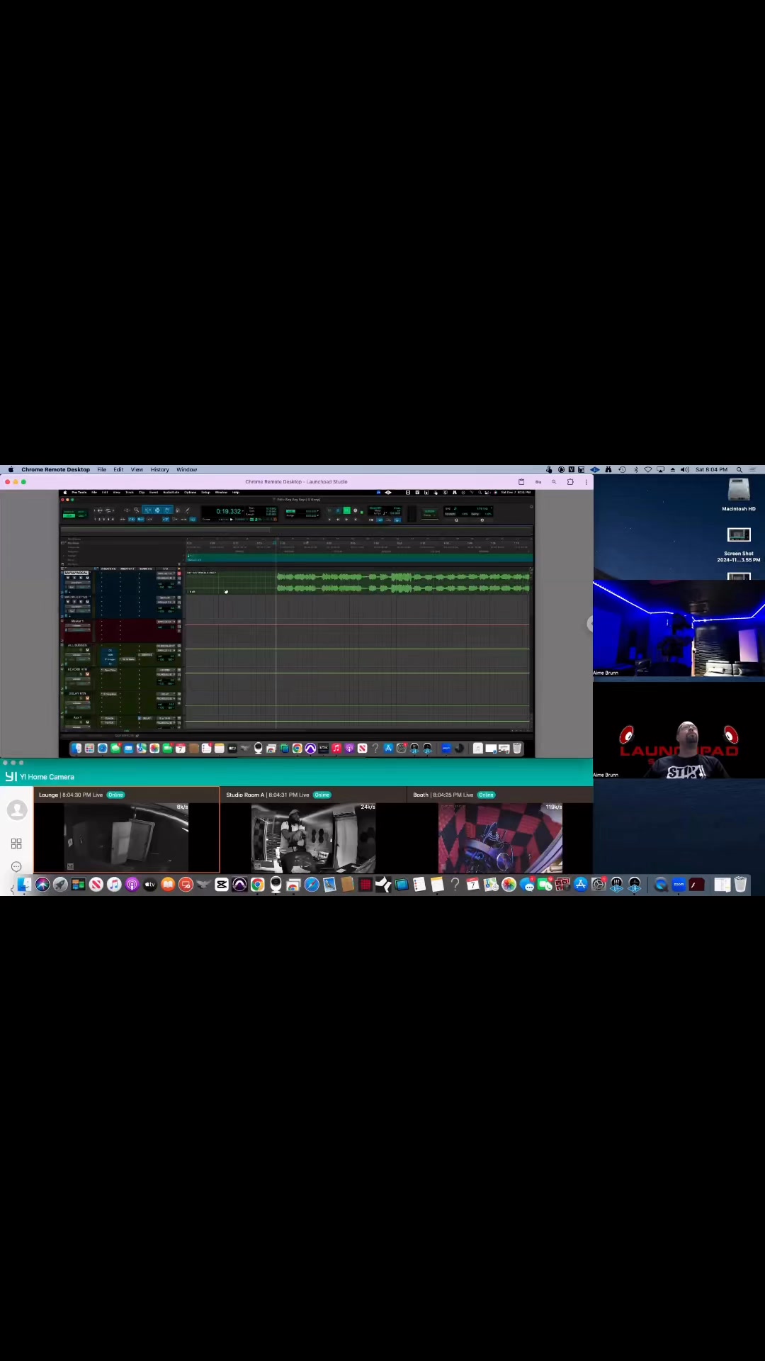Screen dimensions: 765x1361
Task: Open System Preferences from the dock
Action: [x=599, y=885]
